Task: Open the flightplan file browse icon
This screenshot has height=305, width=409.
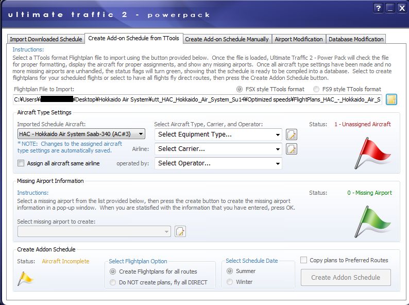Action: [391, 99]
